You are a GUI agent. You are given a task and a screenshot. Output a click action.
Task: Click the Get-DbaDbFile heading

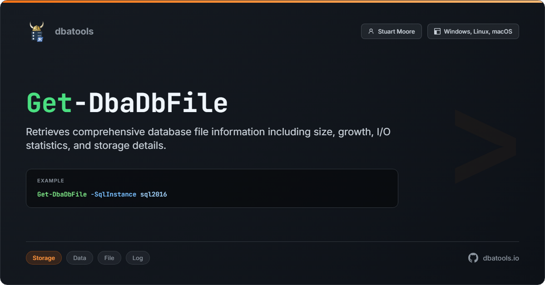[127, 103]
